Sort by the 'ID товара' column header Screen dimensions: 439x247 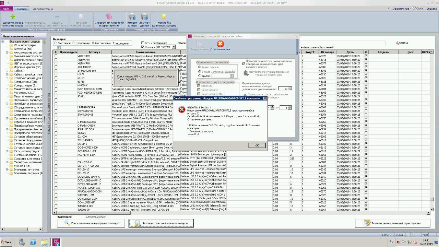[327, 52]
